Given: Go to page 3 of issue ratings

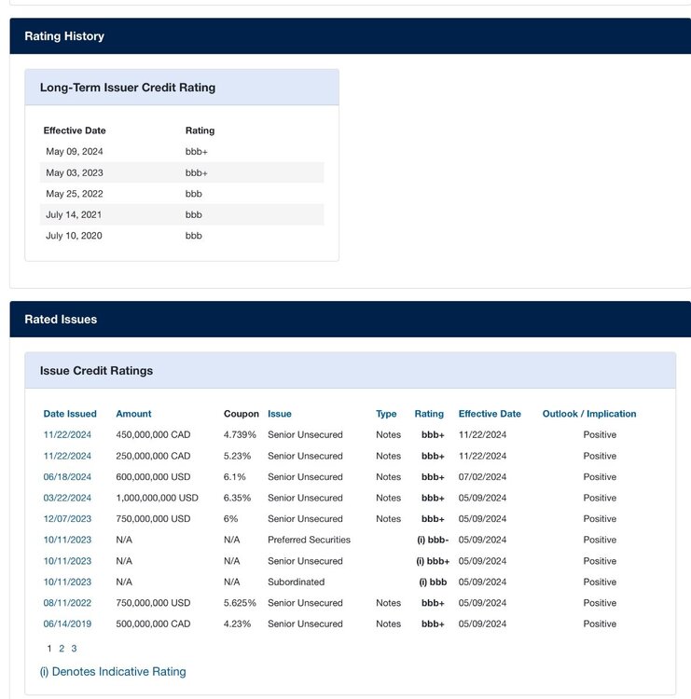Looking at the screenshot, I should [74, 649].
